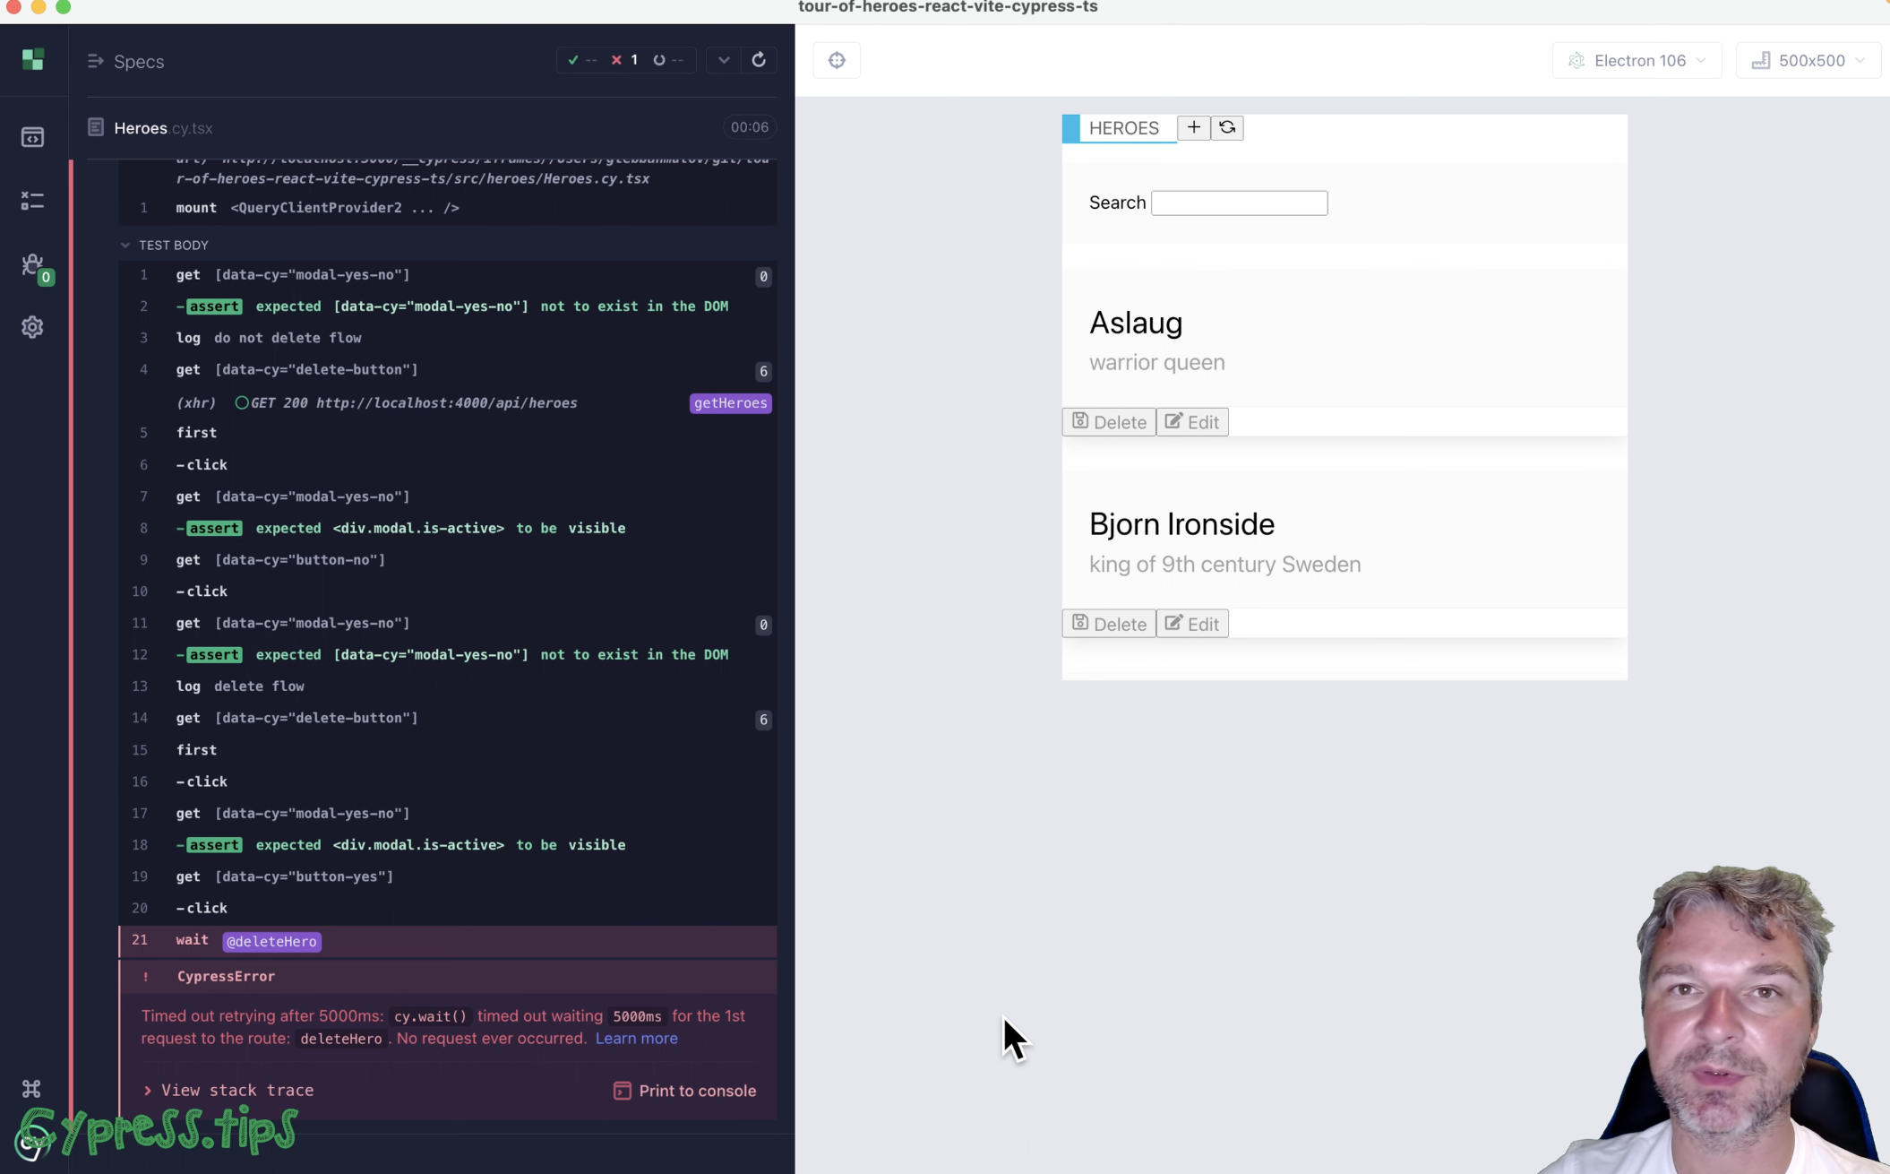Click the keyboard shortcuts command icon
Viewport: 1890px width, 1174px height.
(32, 1089)
